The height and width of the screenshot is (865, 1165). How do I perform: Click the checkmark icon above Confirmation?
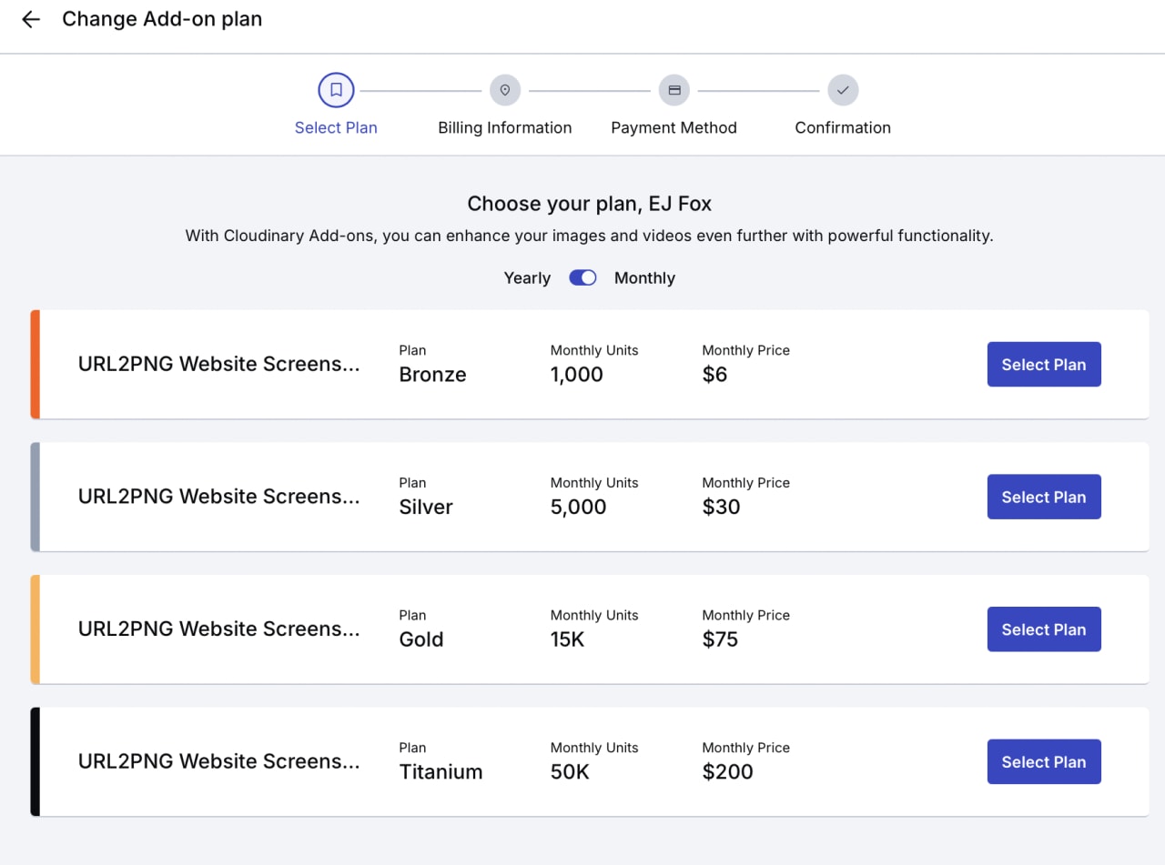842,90
